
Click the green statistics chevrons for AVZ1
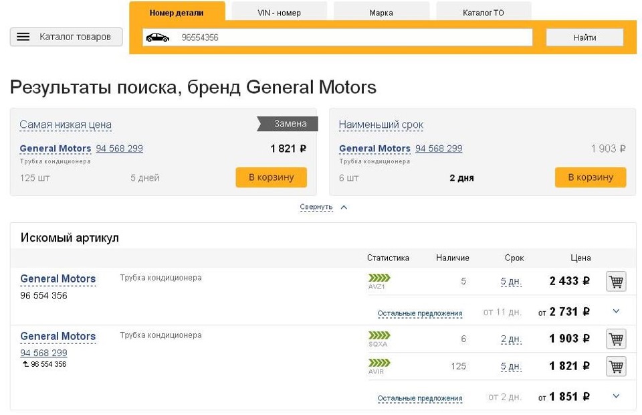(377, 277)
